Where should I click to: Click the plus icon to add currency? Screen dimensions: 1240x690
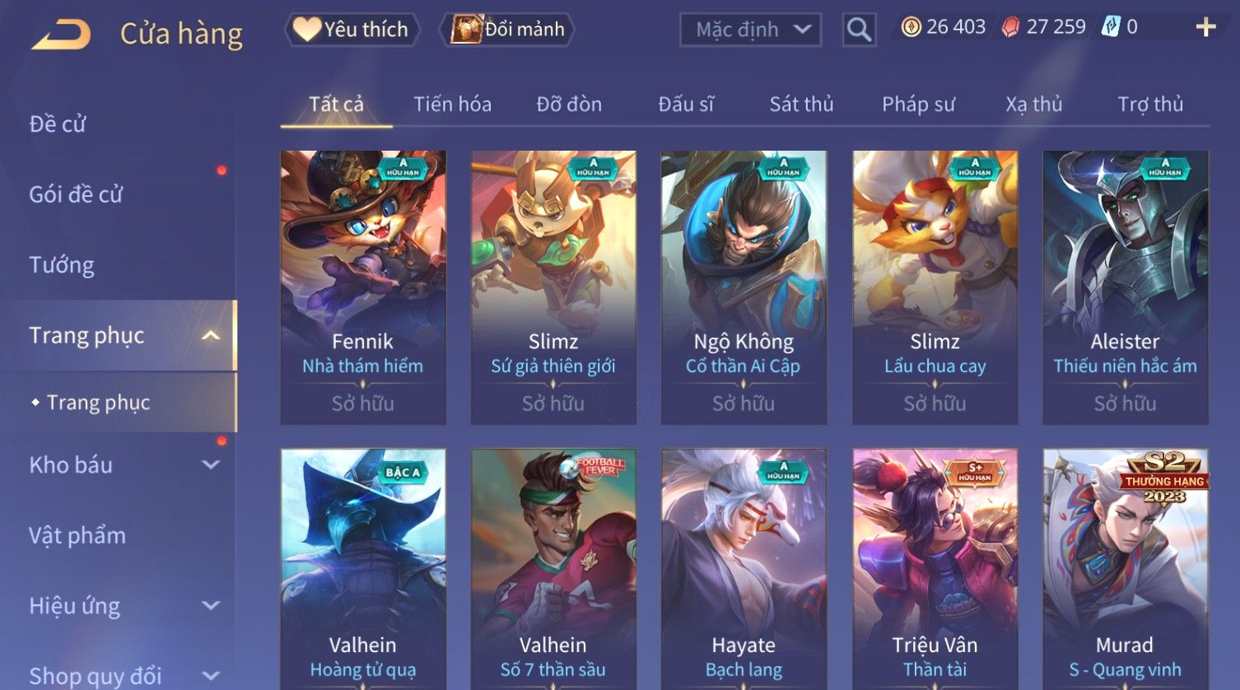tap(1205, 27)
